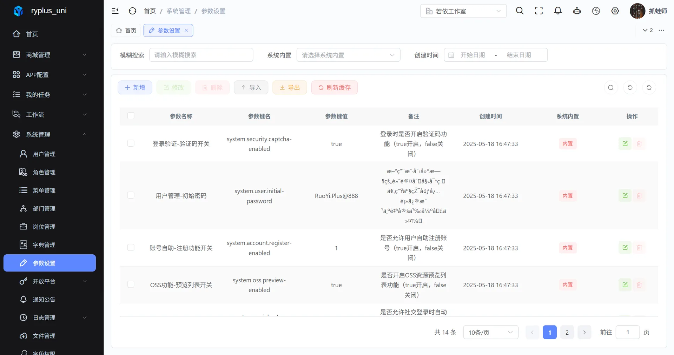Open the global search magnifier icon

tap(520, 11)
